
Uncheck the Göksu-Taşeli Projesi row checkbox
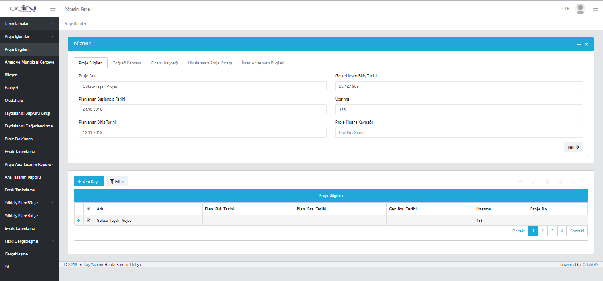(x=89, y=220)
